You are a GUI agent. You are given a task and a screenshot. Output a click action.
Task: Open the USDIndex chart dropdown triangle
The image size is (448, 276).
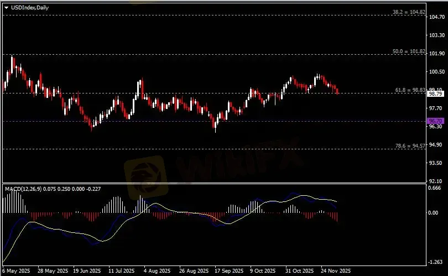[6, 8]
